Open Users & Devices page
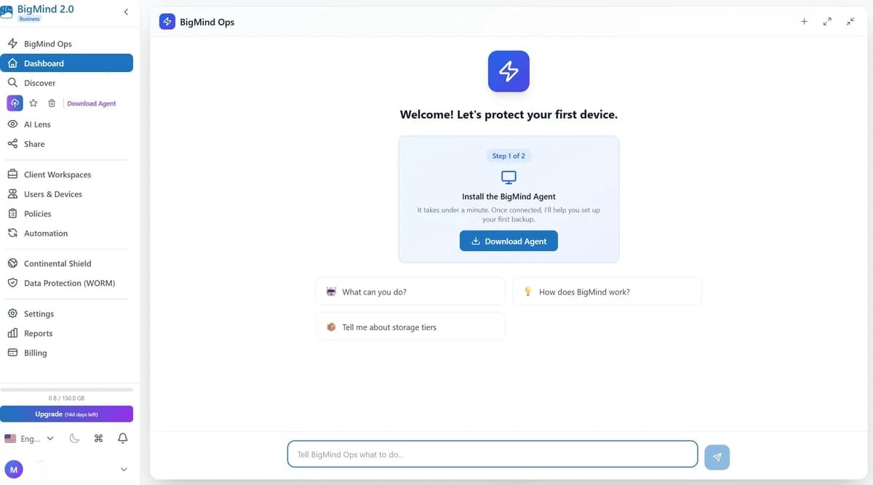The height and width of the screenshot is (485, 873). [55, 193]
